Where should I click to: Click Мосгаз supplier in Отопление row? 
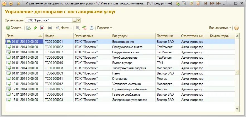(168, 79)
